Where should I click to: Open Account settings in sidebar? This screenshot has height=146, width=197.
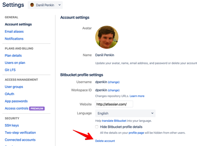[18, 24]
